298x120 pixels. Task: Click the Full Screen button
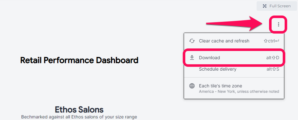tap(277, 6)
